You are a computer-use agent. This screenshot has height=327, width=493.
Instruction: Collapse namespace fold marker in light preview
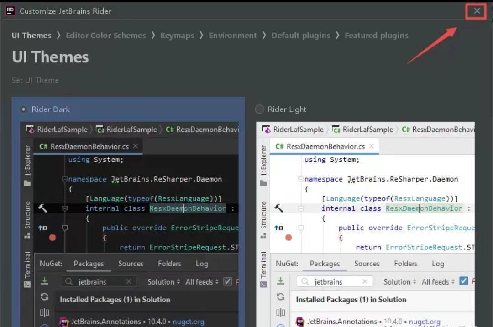coord(301,179)
